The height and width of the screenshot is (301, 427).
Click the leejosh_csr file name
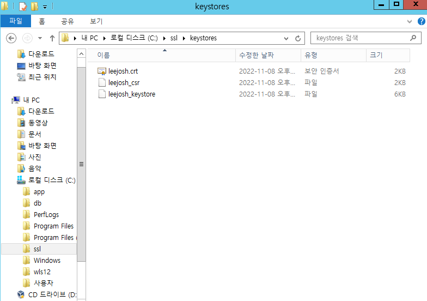click(x=124, y=83)
